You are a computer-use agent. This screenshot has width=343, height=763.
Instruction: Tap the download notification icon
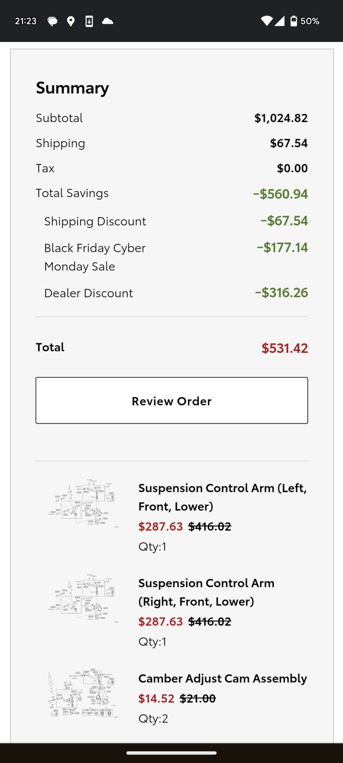[89, 21]
